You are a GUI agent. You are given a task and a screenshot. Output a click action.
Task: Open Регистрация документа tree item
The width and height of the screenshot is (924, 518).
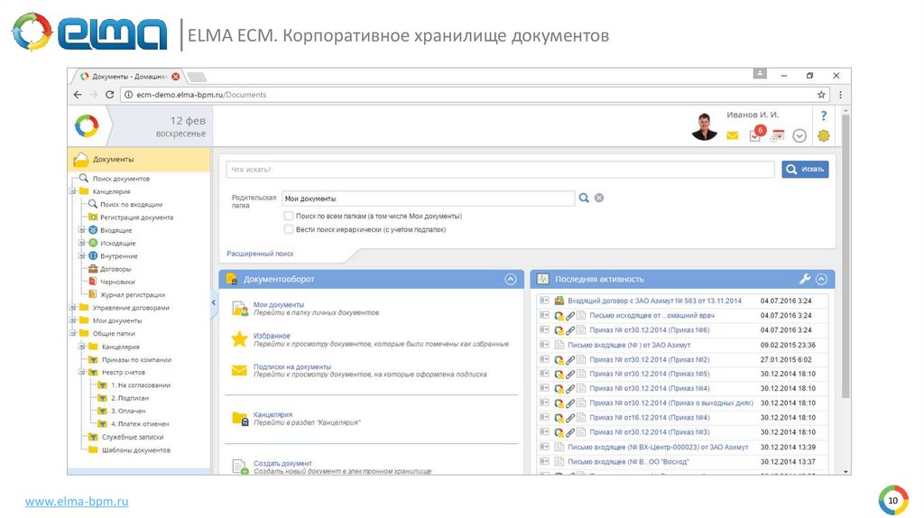pyautogui.click(x=137, y=217)
